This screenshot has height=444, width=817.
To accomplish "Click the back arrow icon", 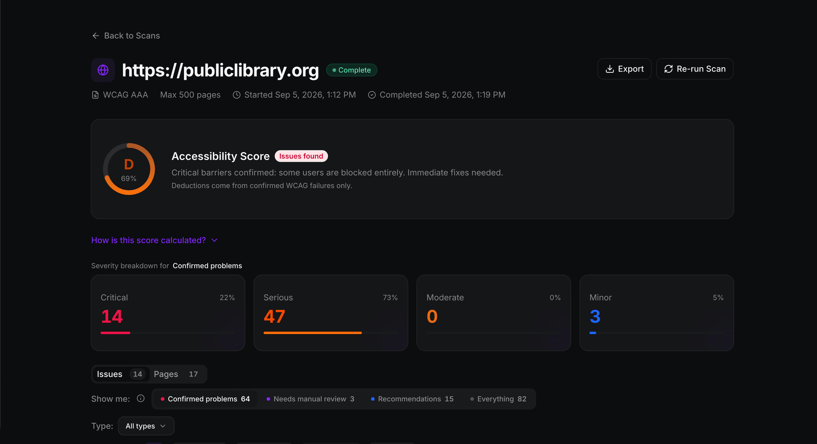I will 95,36.
